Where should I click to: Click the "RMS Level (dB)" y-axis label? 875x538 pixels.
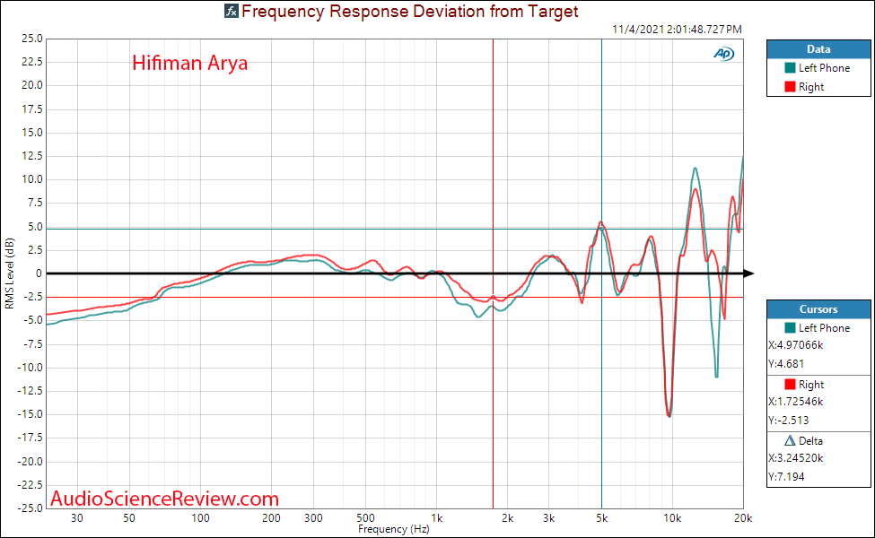coord(9,273)
